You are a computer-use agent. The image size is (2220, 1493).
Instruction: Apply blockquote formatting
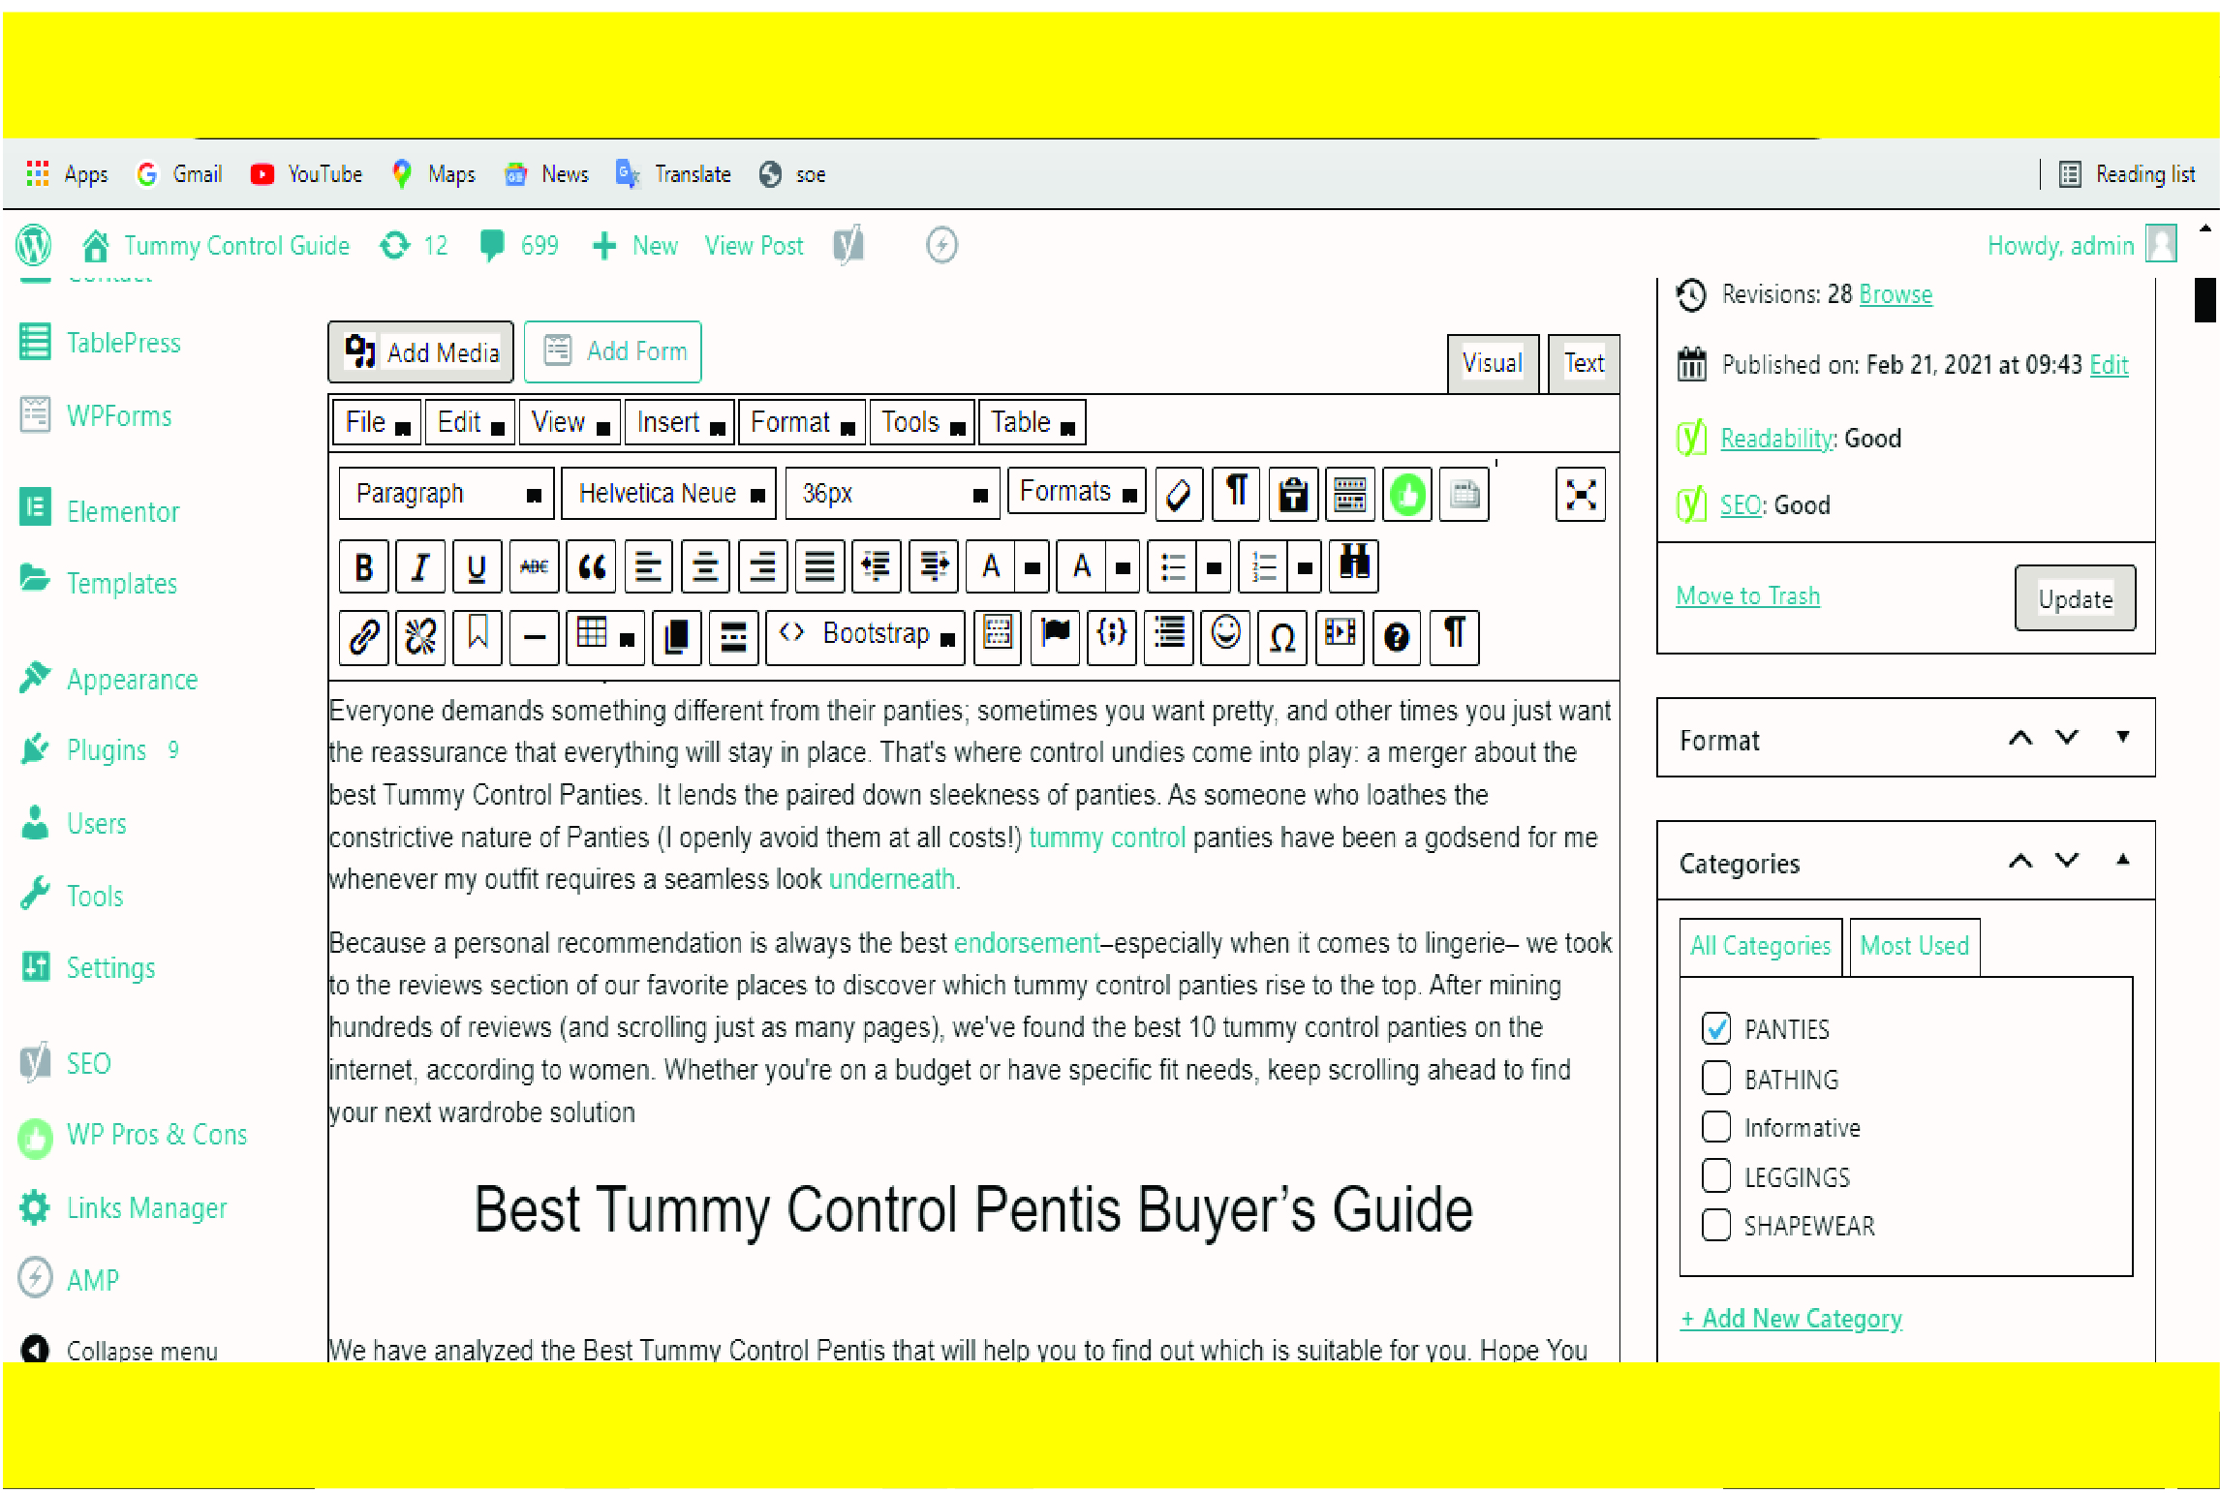pyautogui.click(x=591, y=566)
